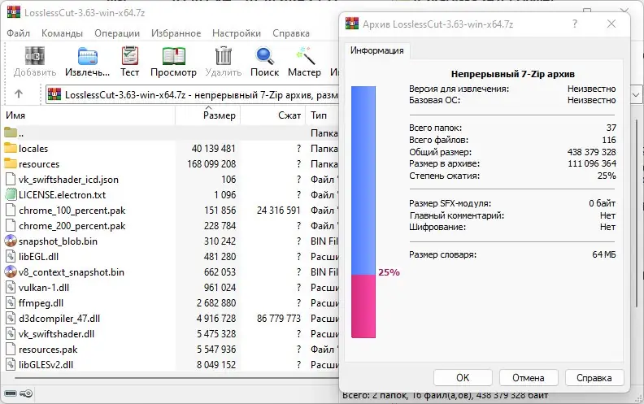
Task: Select the locales folder icon
Action: 11,148
